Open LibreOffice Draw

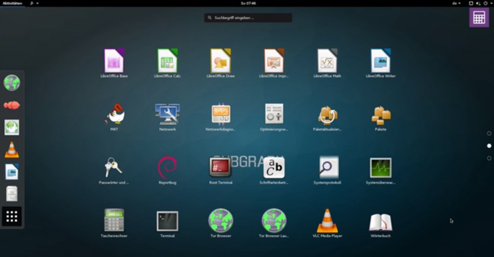pyautogui.click(x=220, y=63)
